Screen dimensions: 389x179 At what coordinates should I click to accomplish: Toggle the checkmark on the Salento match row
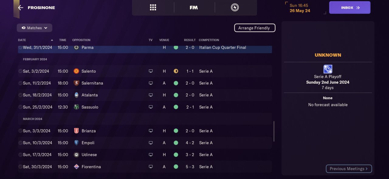[20, 71]
